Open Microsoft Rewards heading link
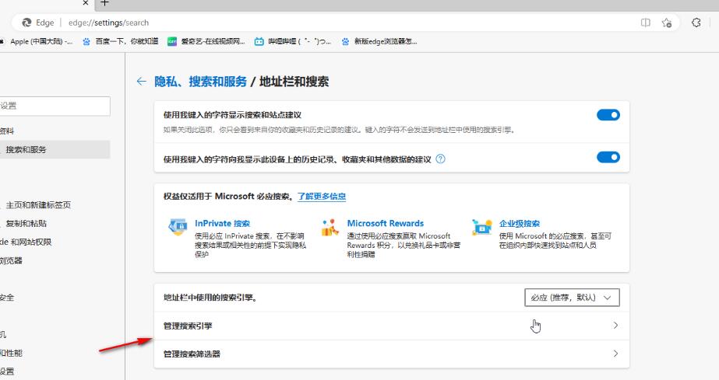 coord(385,223)
